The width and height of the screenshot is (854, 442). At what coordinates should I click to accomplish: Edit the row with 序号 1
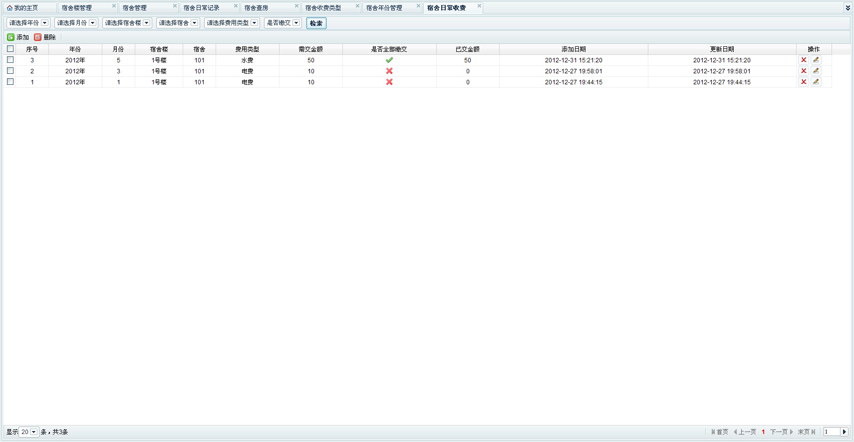tap(816, 82)
